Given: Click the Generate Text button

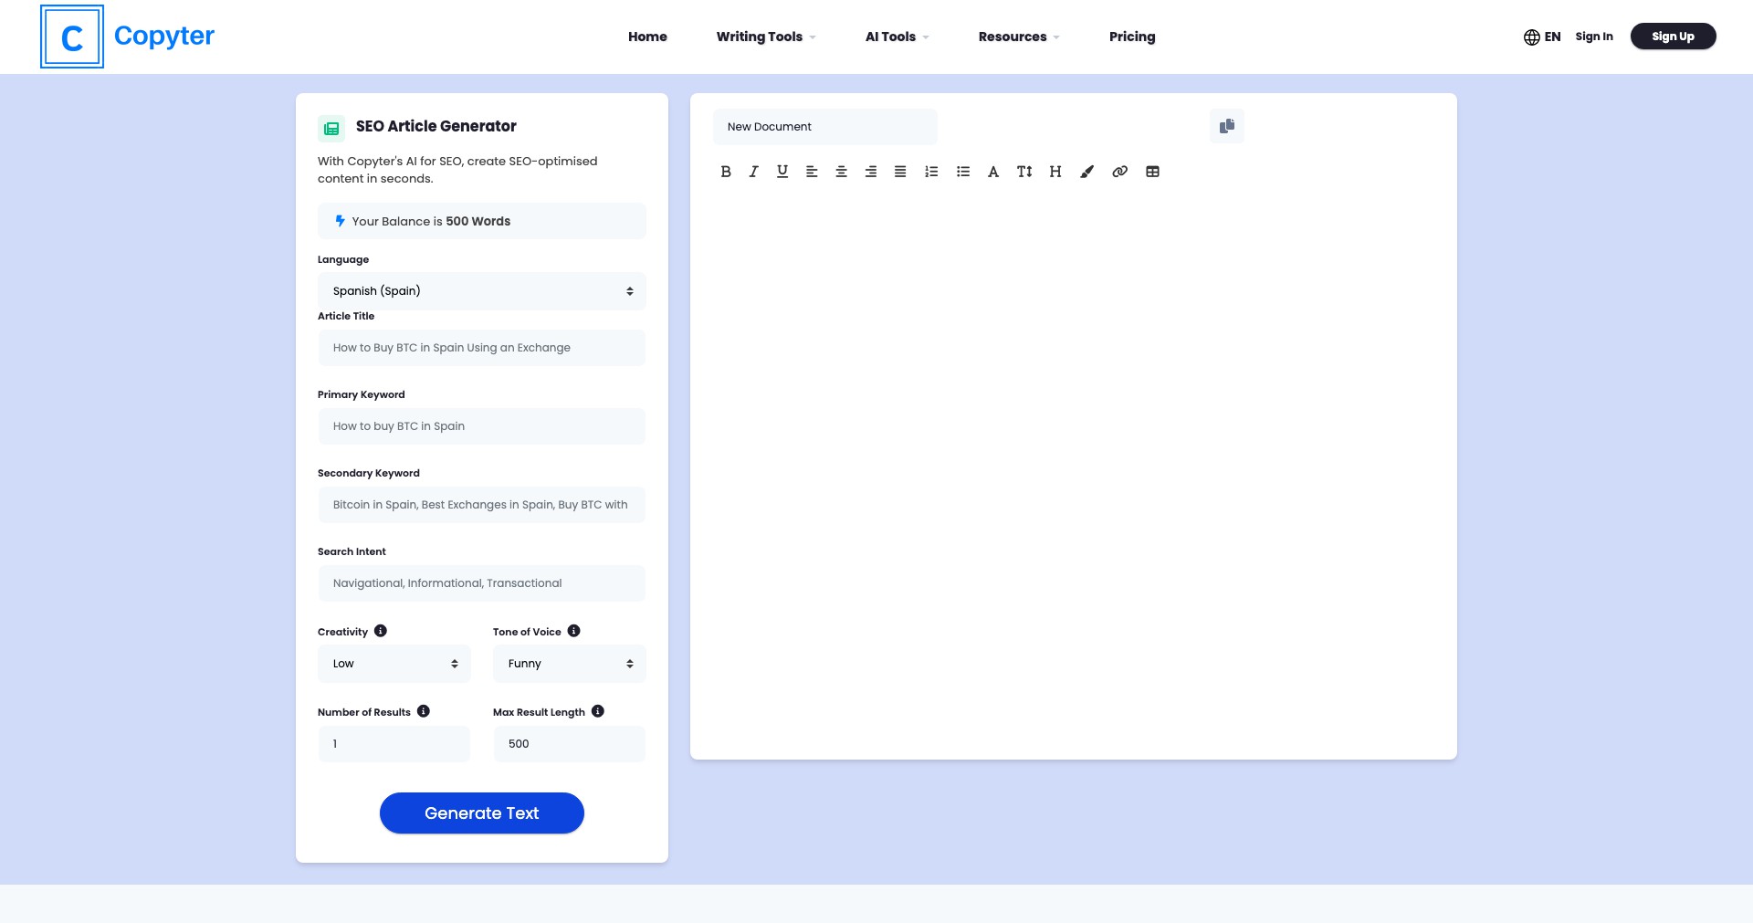Looking at the screenshot, I should click(482, 813).
